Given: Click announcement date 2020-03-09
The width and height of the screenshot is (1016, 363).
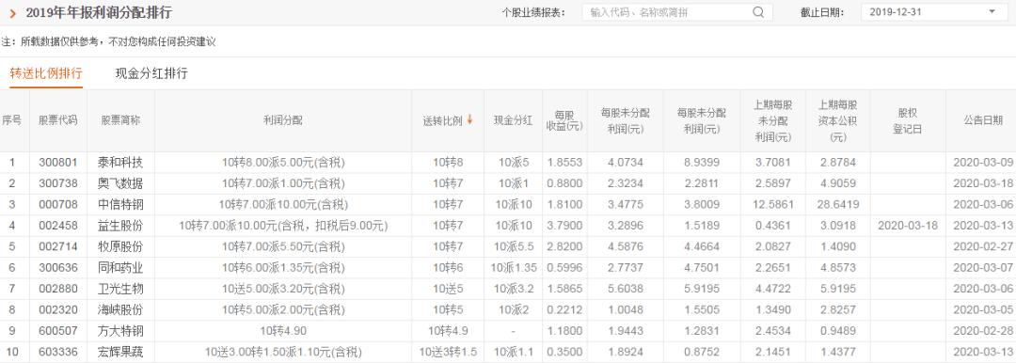Looking at the screenshot, I should tap(983, 163).
